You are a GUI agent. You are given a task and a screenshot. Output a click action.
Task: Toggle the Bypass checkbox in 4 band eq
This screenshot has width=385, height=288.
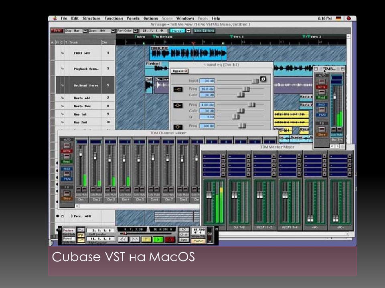pyautogui.click(x=180, y=71)
